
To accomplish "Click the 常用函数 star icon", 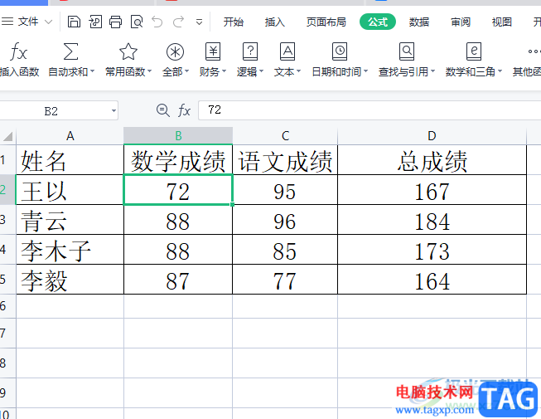I will coord(128,51).
